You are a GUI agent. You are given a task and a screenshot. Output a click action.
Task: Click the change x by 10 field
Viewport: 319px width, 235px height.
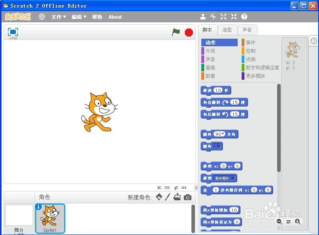[234, 210]
